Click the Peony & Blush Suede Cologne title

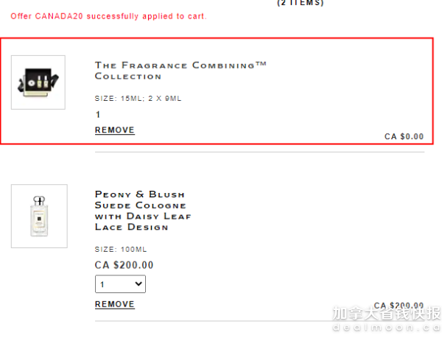[x=143, y=211]
